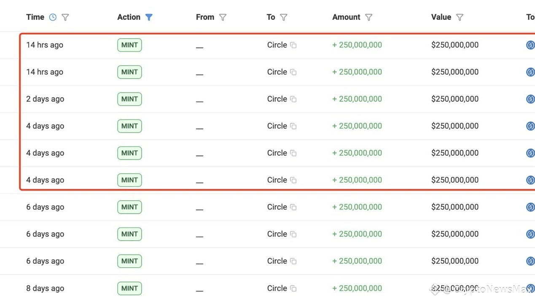Viewport: 535px width, 300px height.
Task: Click the MINT badge in the 8 days ago row
Action: [x=129, y=288]
